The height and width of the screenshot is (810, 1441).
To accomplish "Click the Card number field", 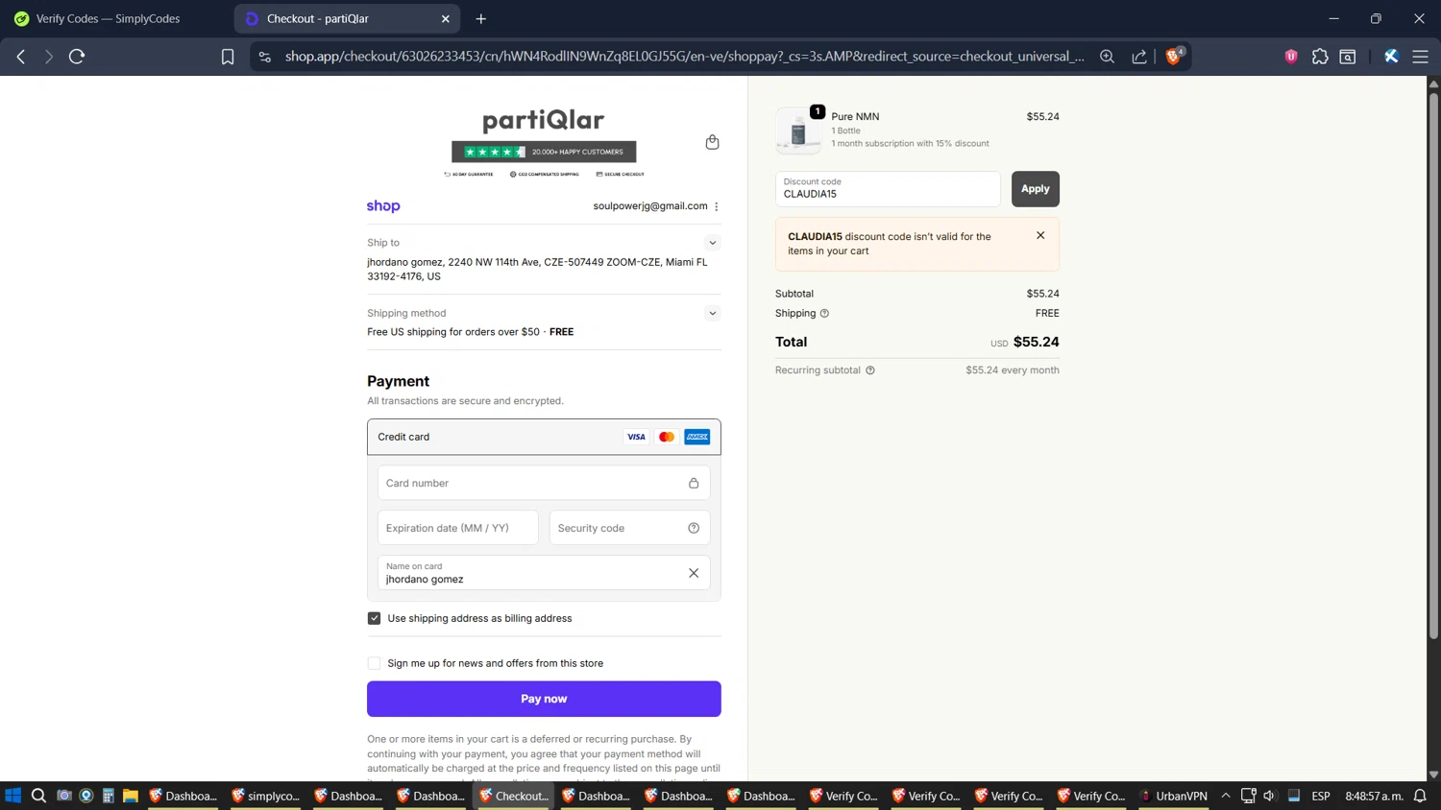I will click(544, 483).
